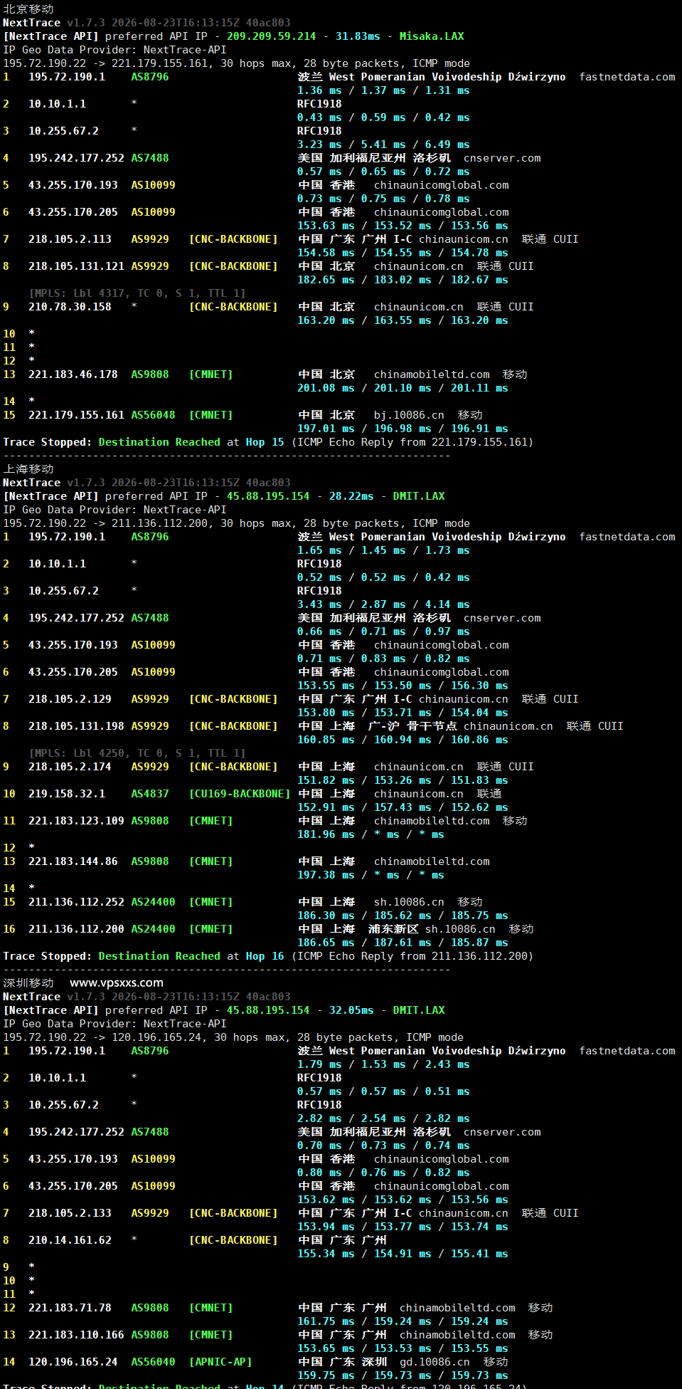Click the 197.01 ms latency value
682x1389 pixels.
326,429
